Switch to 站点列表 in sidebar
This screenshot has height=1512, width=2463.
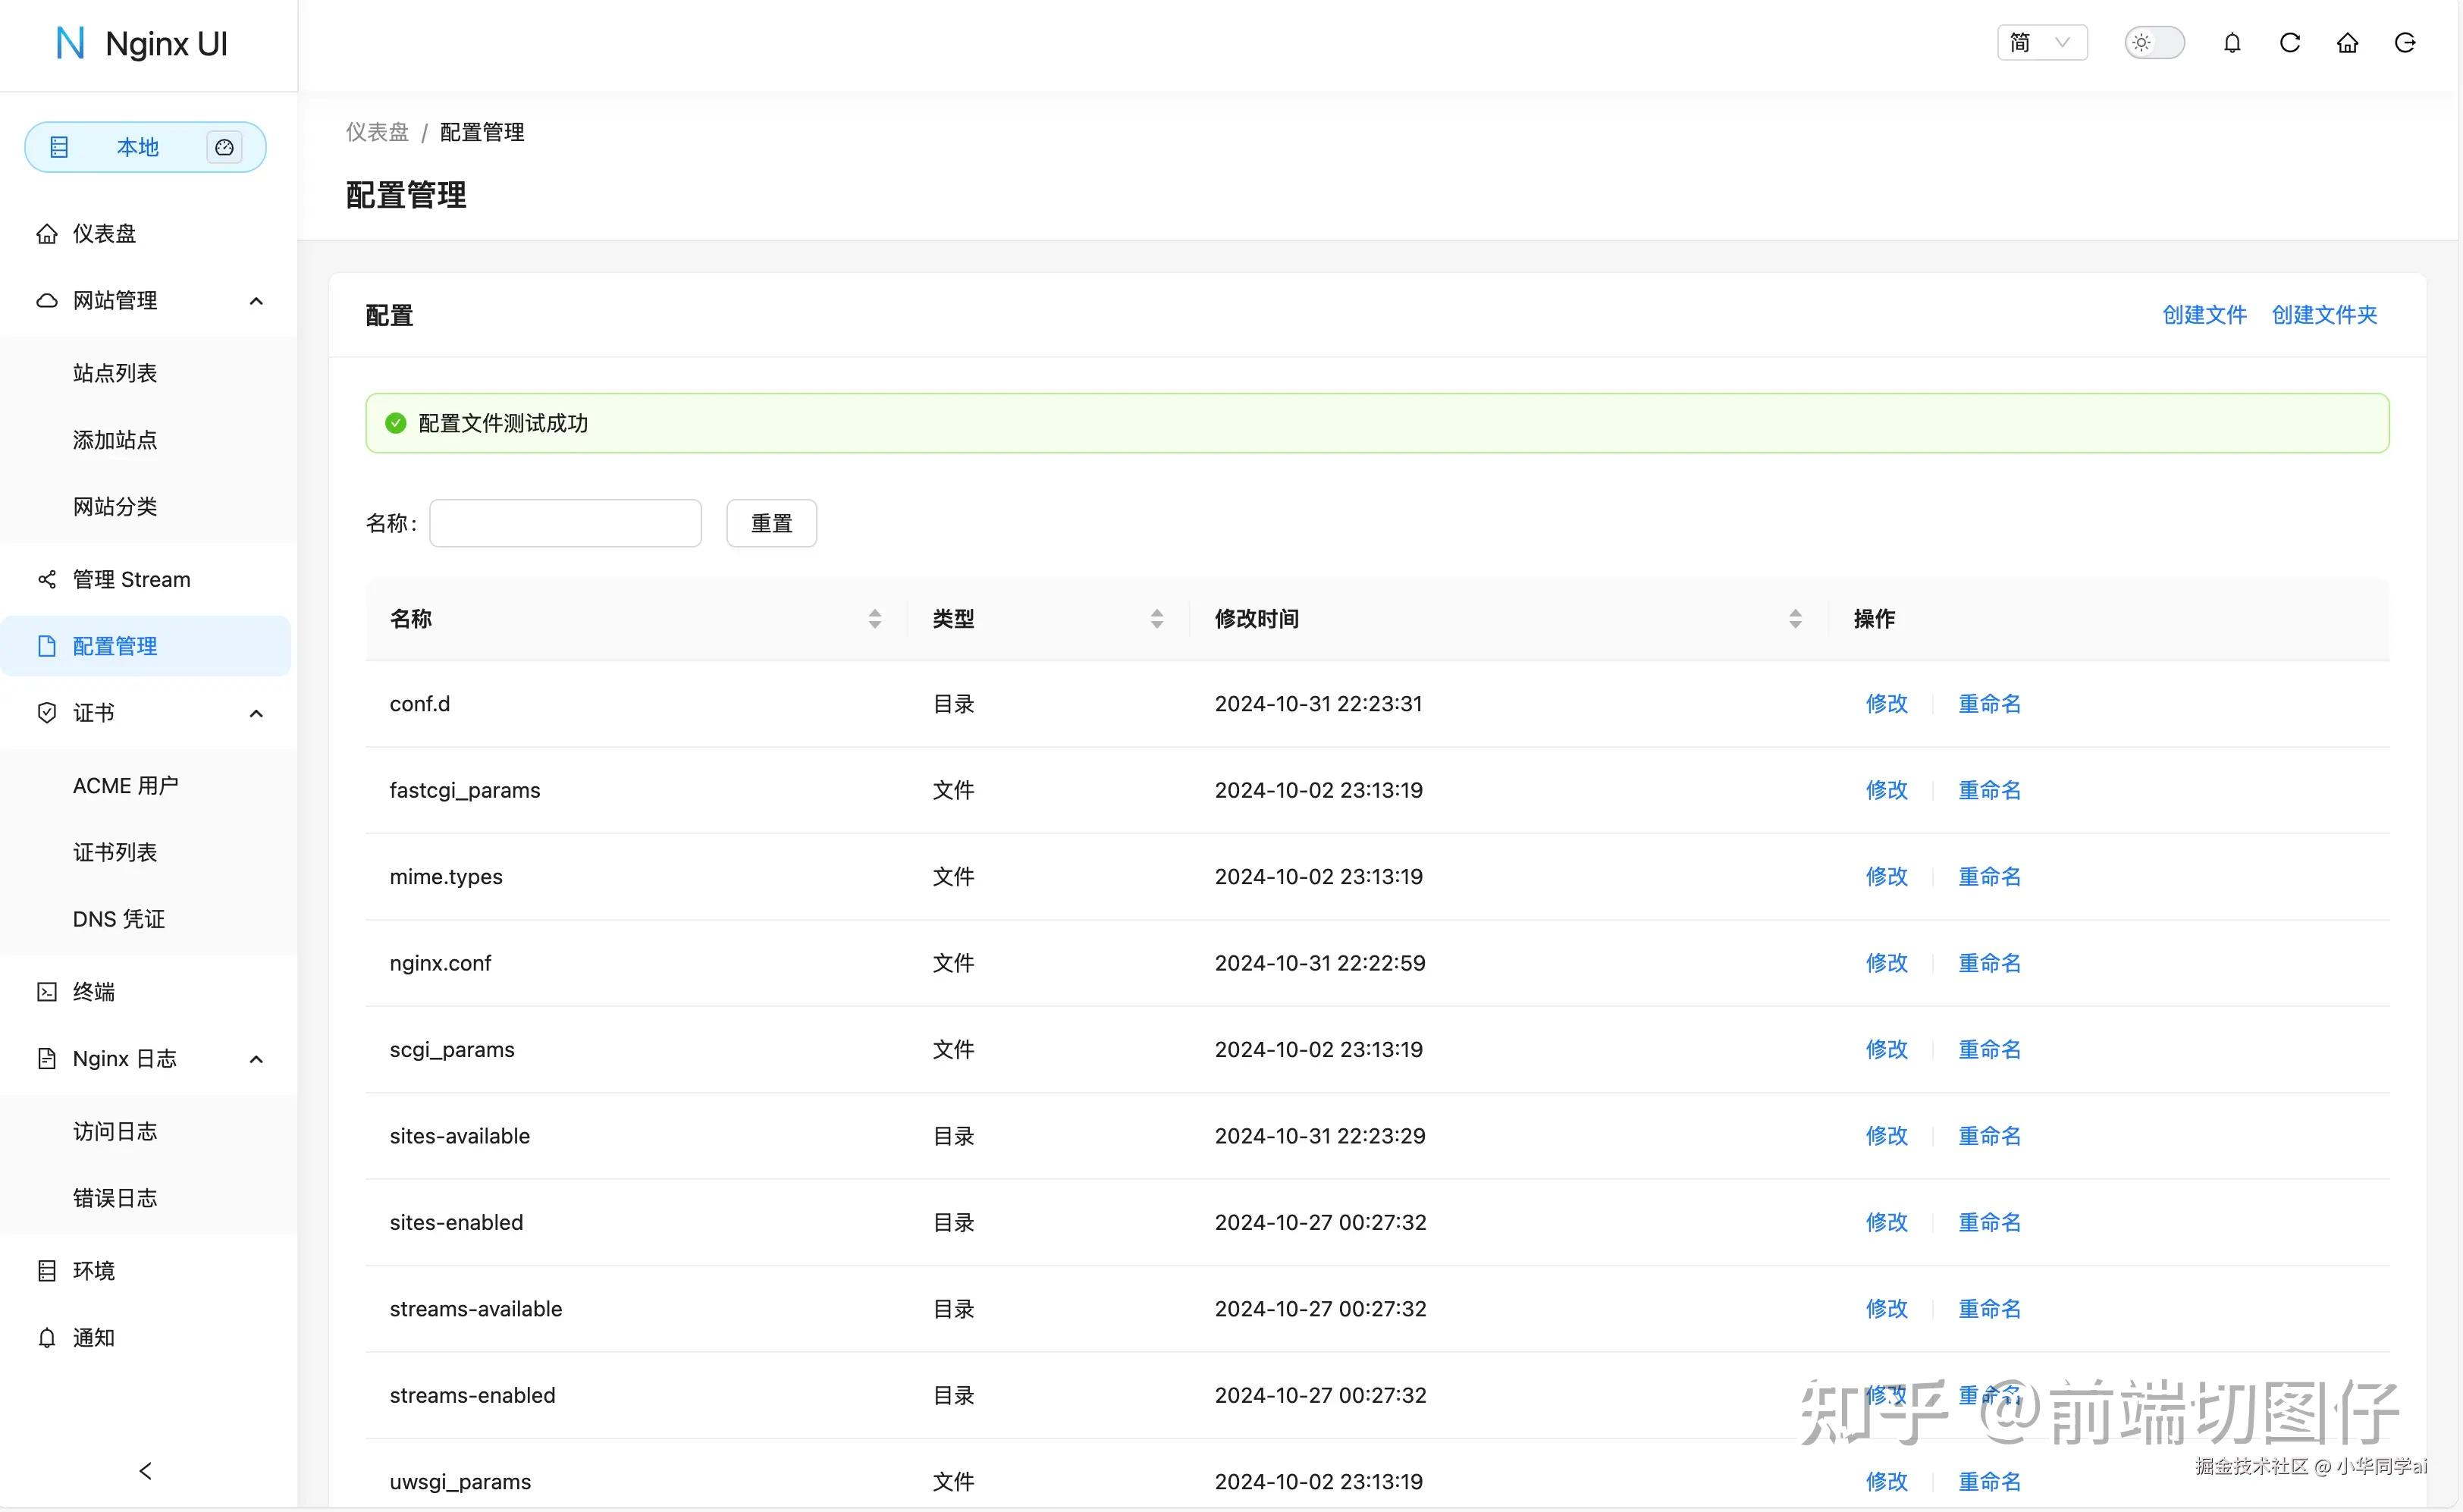click(115, 372)
